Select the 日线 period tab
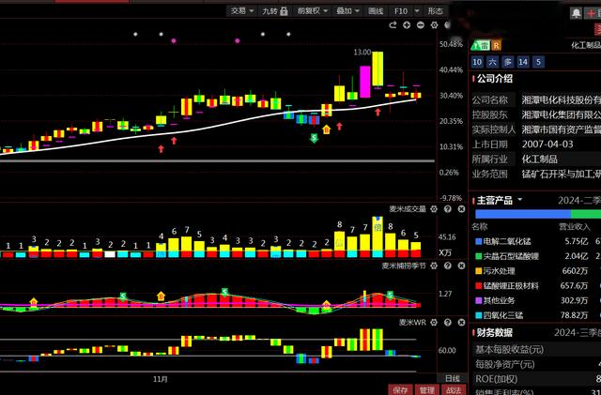The width and height of the screenshot is (601, 395). 453,378
